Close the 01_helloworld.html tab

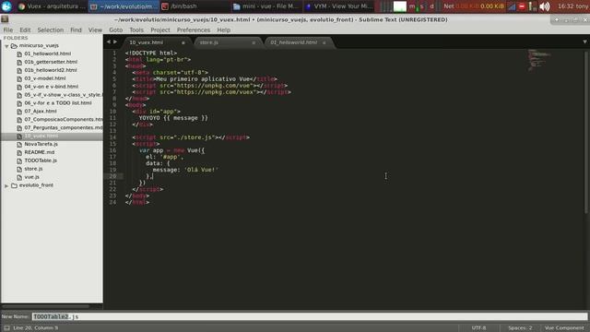coord(324,43)
